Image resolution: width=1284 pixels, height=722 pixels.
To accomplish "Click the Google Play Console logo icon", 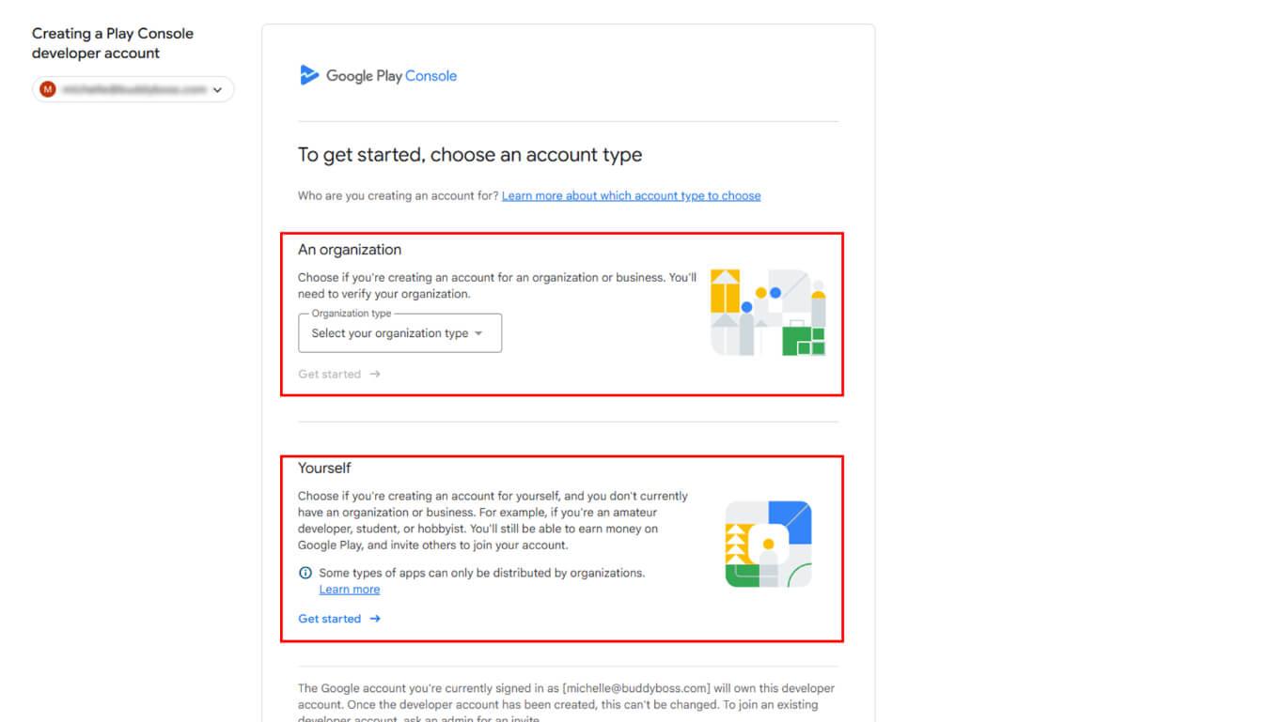I will pos(309,75).
